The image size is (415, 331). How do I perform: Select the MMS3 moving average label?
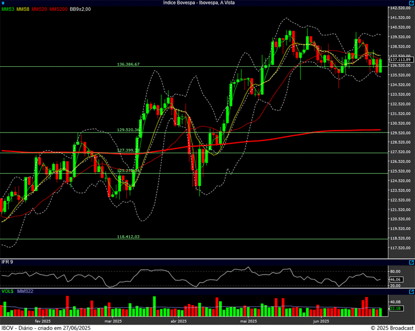(7, 9)
